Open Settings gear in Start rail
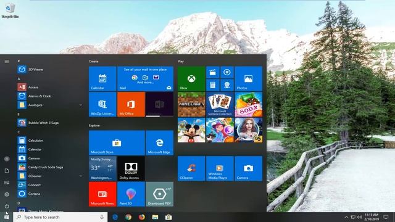 point(7,194)
